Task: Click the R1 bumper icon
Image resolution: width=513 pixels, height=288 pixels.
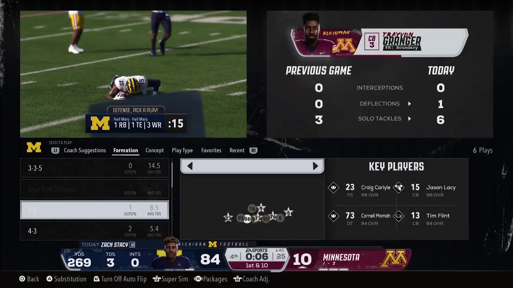Action: pos(253,150)
